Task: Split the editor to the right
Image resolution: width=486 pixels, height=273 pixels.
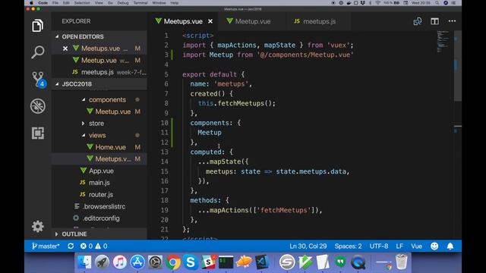Action: [434, 21]
